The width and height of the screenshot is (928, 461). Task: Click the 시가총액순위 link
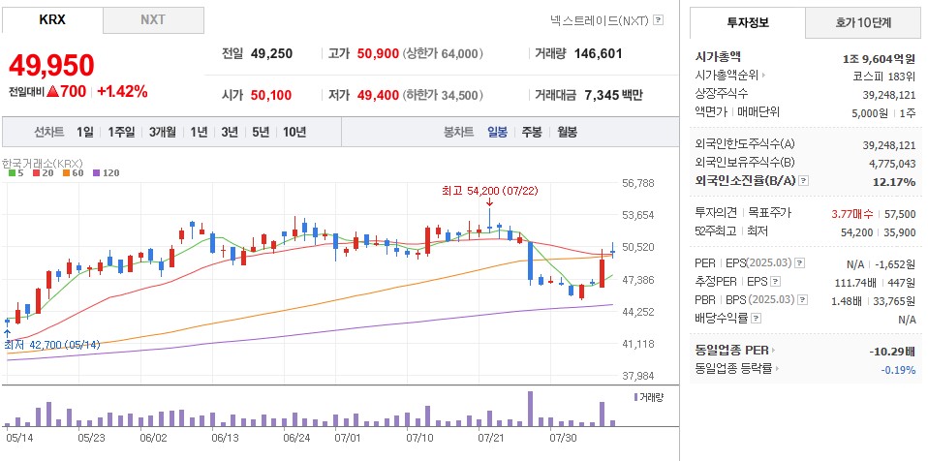coord(727,76)
